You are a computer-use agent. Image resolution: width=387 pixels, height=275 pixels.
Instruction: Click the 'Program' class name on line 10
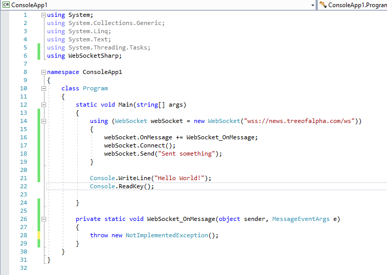point(95,88)
